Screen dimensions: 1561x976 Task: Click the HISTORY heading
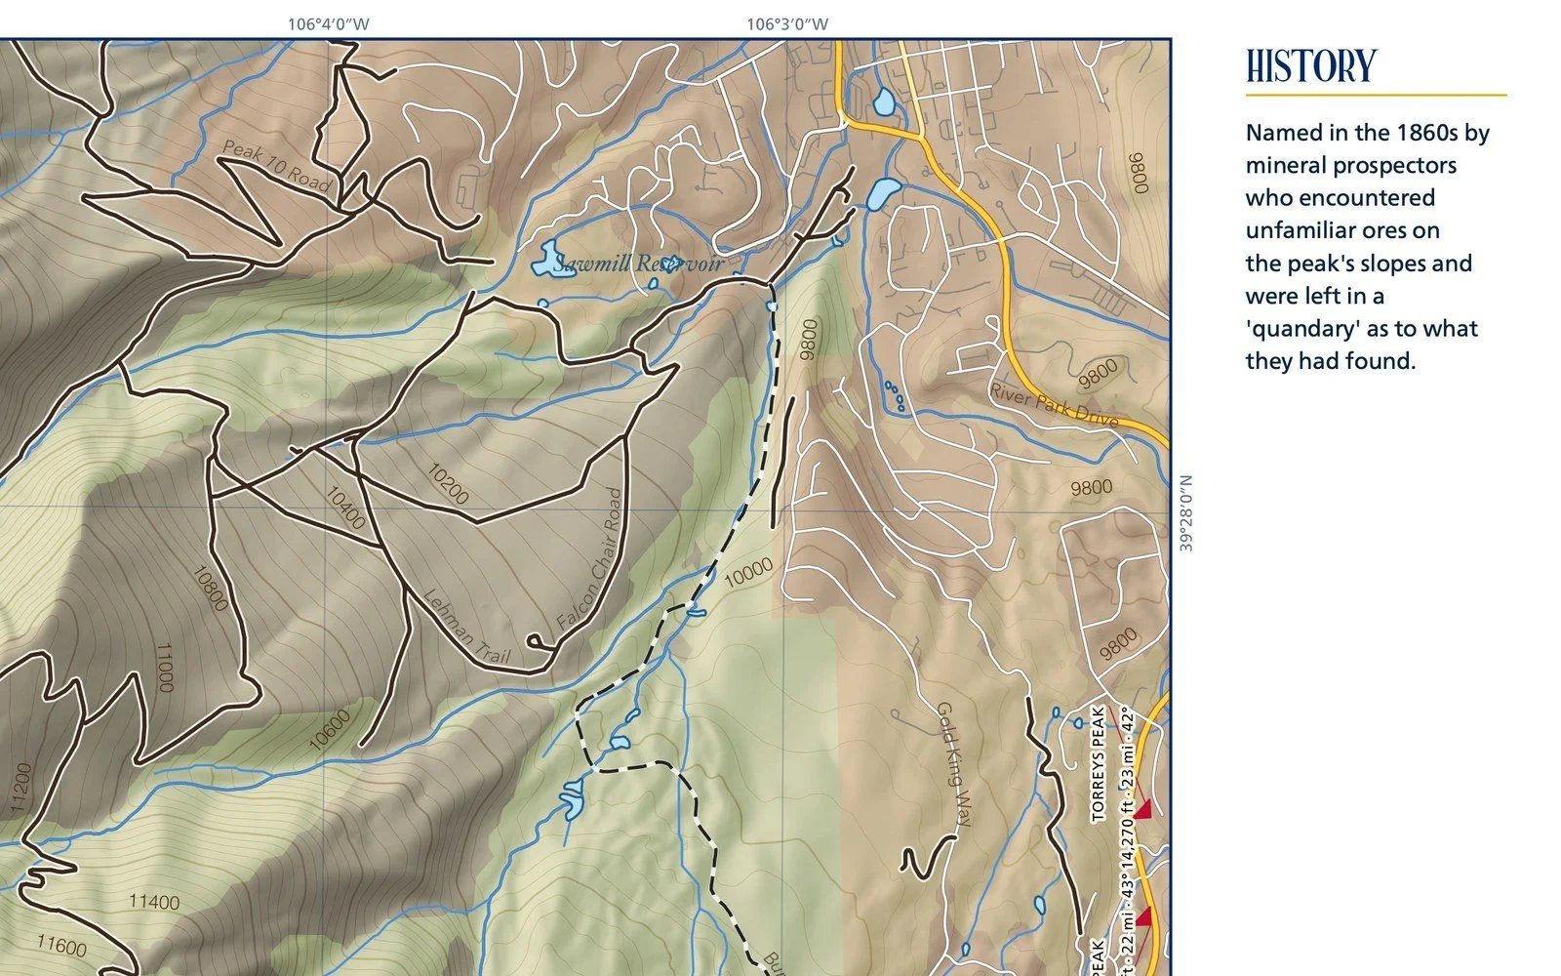(1311, 66)
